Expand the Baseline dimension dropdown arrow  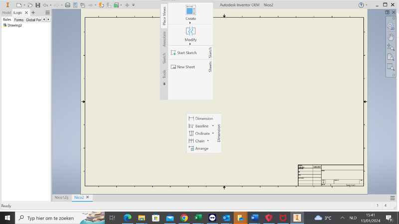pos(213,126)
